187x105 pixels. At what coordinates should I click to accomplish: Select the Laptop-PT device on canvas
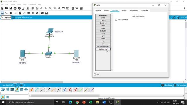point(50,31)
